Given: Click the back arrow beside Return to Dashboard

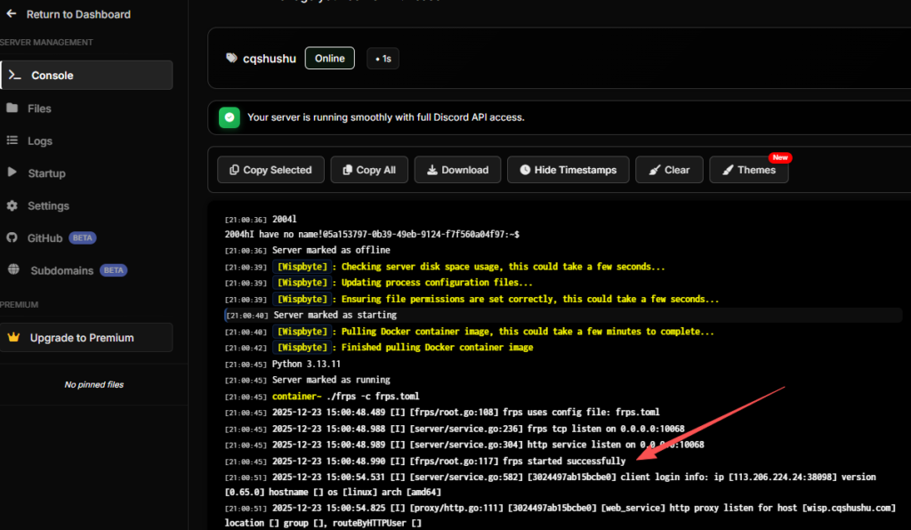Looking at the screenshot, I should (12, 14).
